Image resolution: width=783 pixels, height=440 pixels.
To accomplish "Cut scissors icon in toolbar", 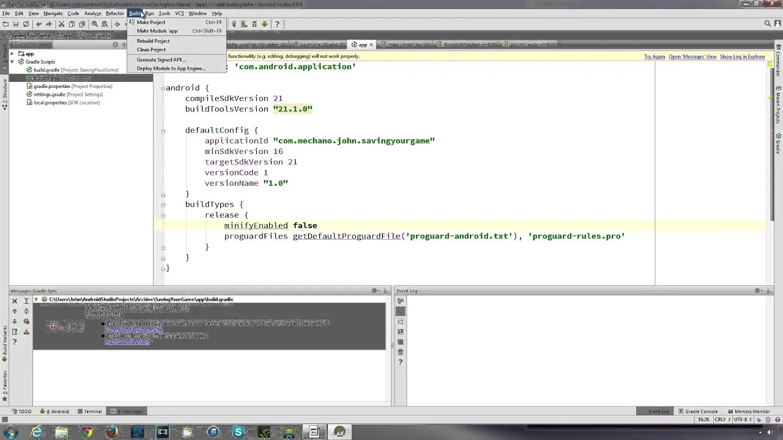I will click(61, 24).
